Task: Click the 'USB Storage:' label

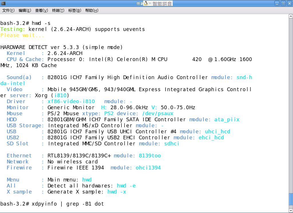Action: (x=25, y=125)
